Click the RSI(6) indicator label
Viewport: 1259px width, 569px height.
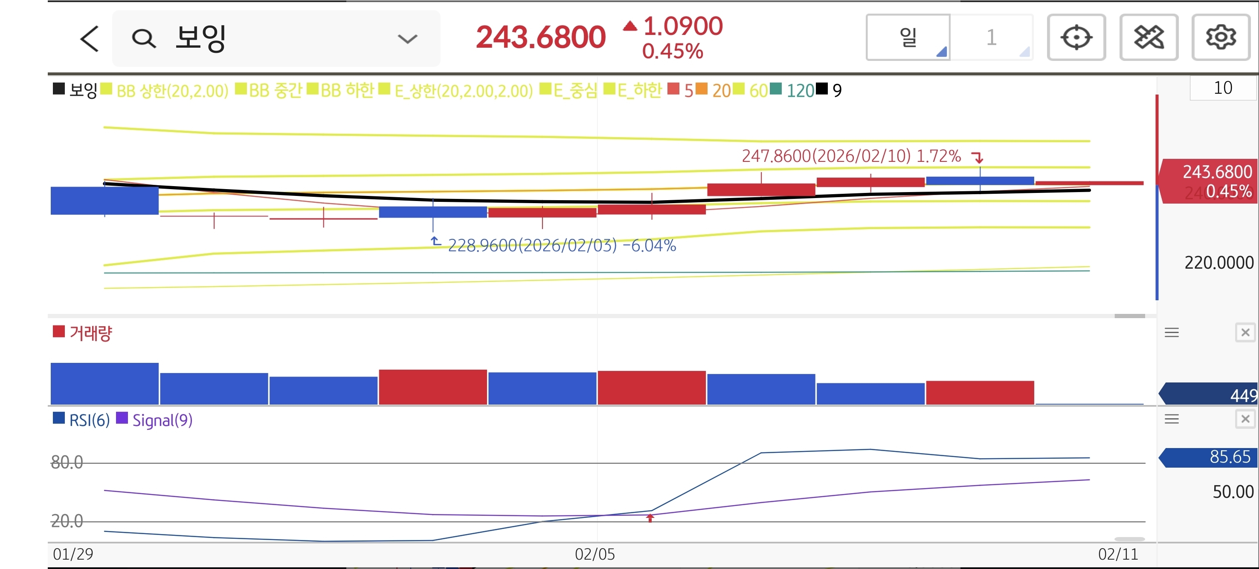pos(89,420)
